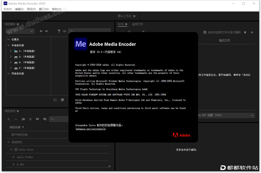The image size is (261, 173).
Task: Click the Preset Browser search field
Action: pyautogui.click(x=59, y=119)
